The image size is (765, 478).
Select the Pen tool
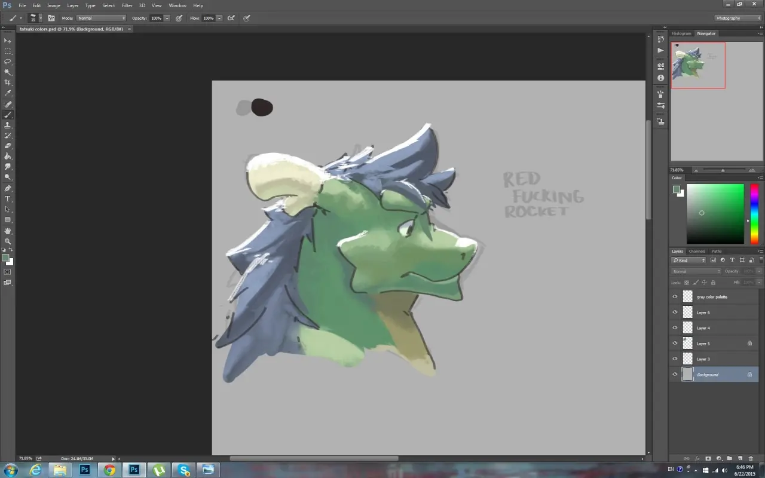pos(8,188)
